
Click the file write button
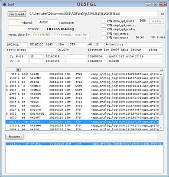(x=14, y=137)
